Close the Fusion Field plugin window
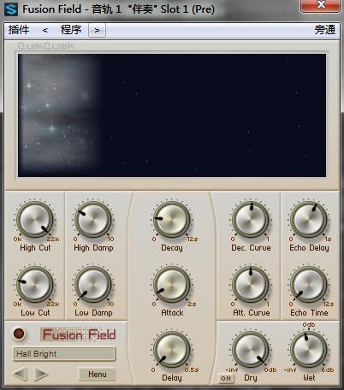The width and height of the screenshot is (344, 390). pos(320,5)
